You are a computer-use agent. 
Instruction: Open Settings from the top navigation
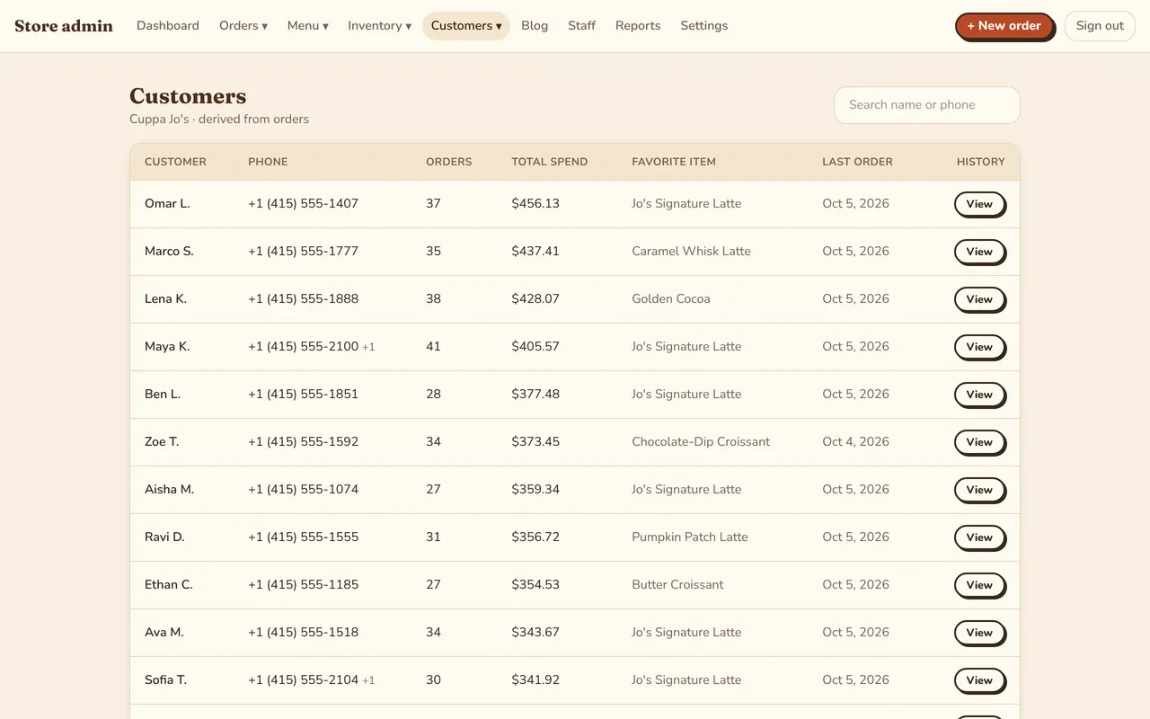pos(704,26)
